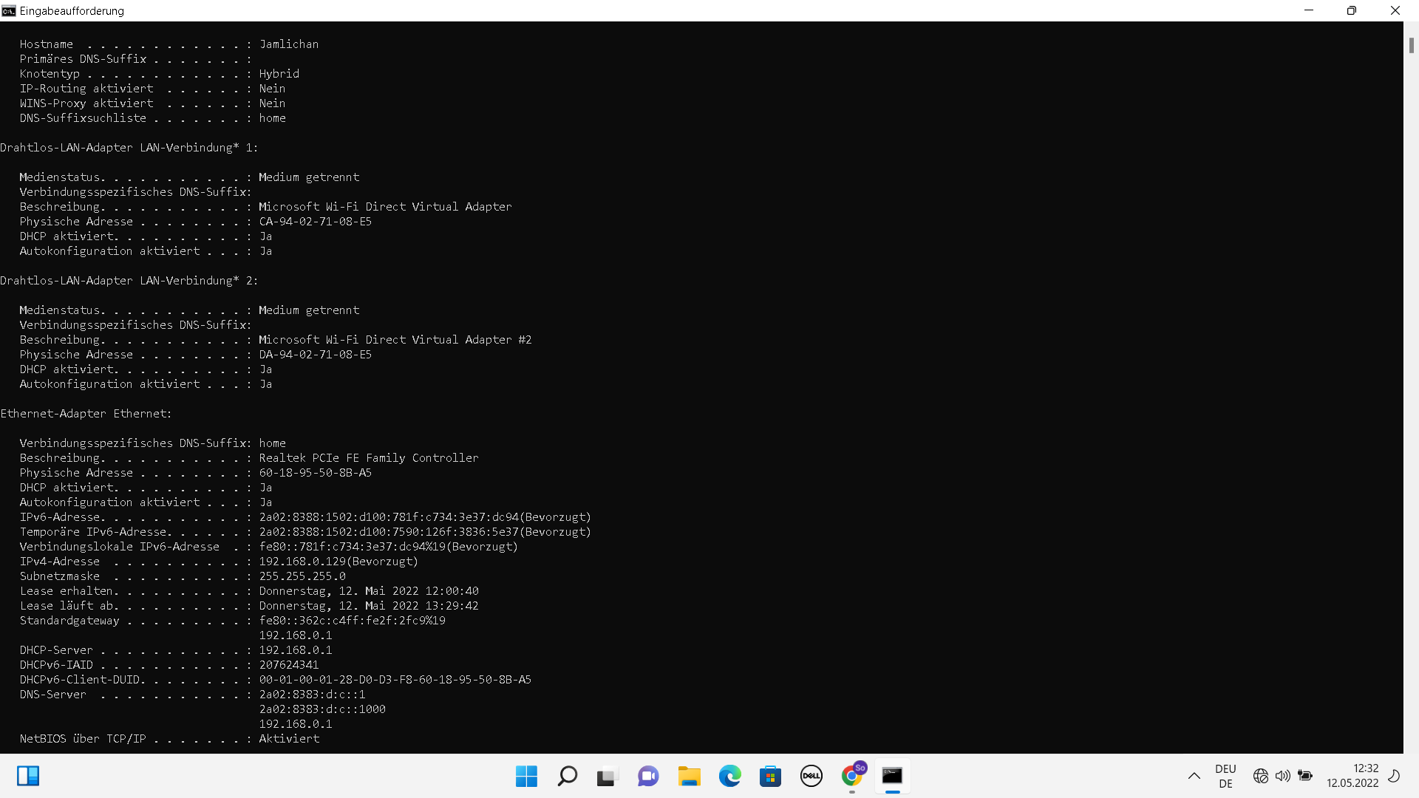Open the DEU DE language switcher

point(1225,776)
